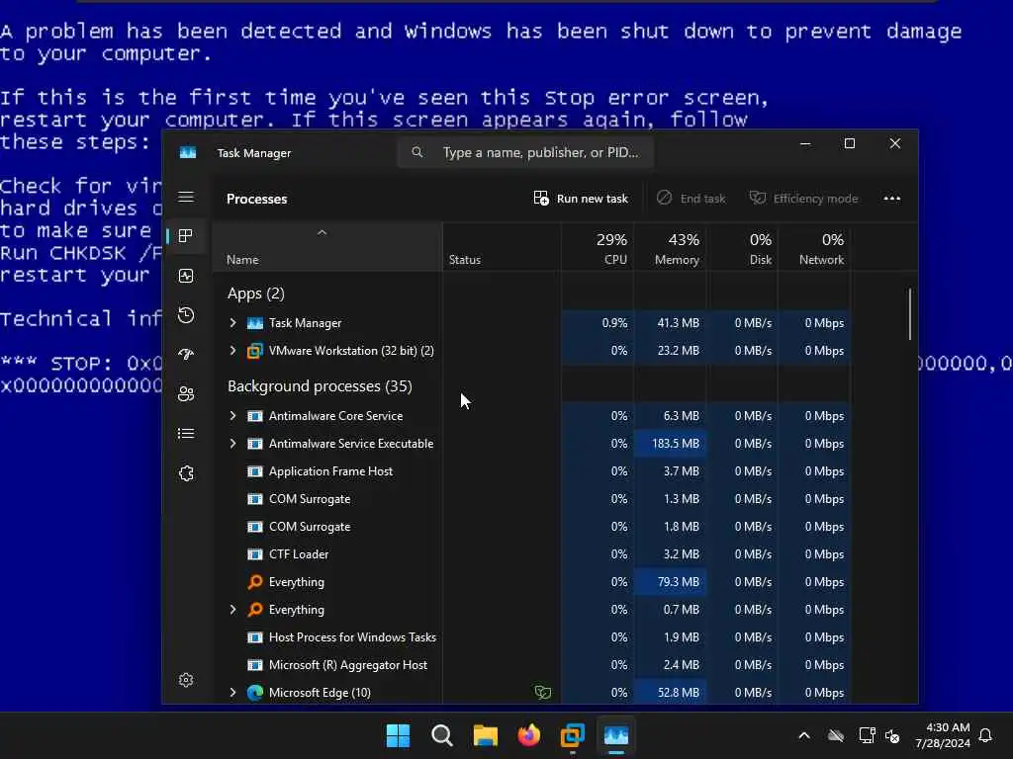This screenshot has width=1013, height=759.
Task: Click the Efficiency mode button
Action: click(803, 199)
